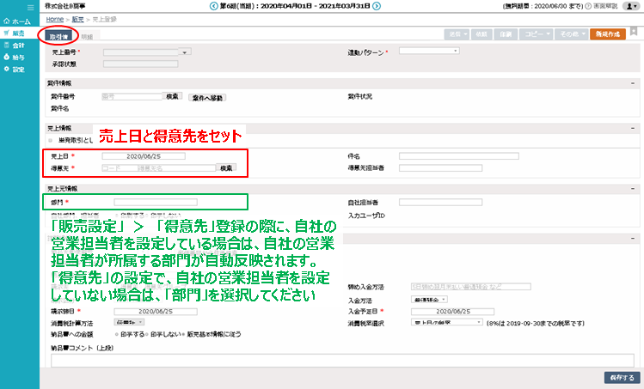
Task: Open the コピー dropdown button
Action: [x=537, y=34]
